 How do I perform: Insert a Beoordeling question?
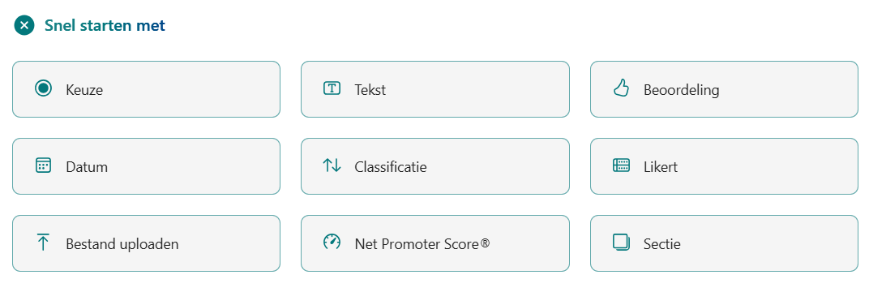pyautogui.click(x=724, y=89)
